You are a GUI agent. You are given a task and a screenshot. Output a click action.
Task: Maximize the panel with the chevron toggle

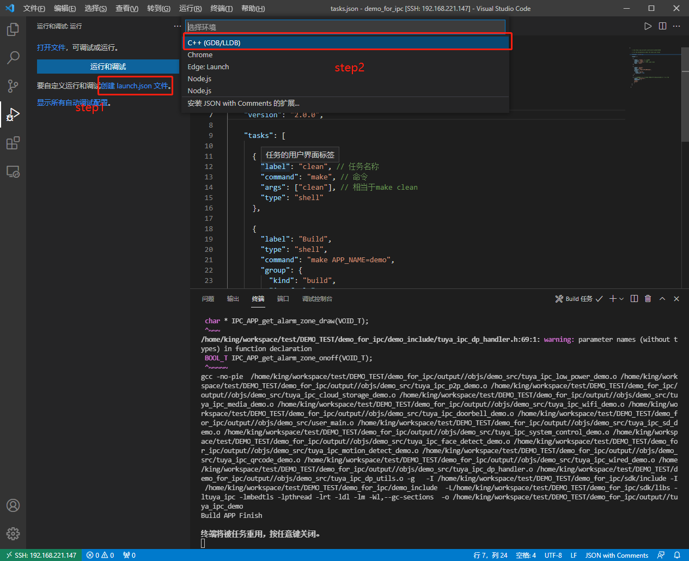pos(662,298)
